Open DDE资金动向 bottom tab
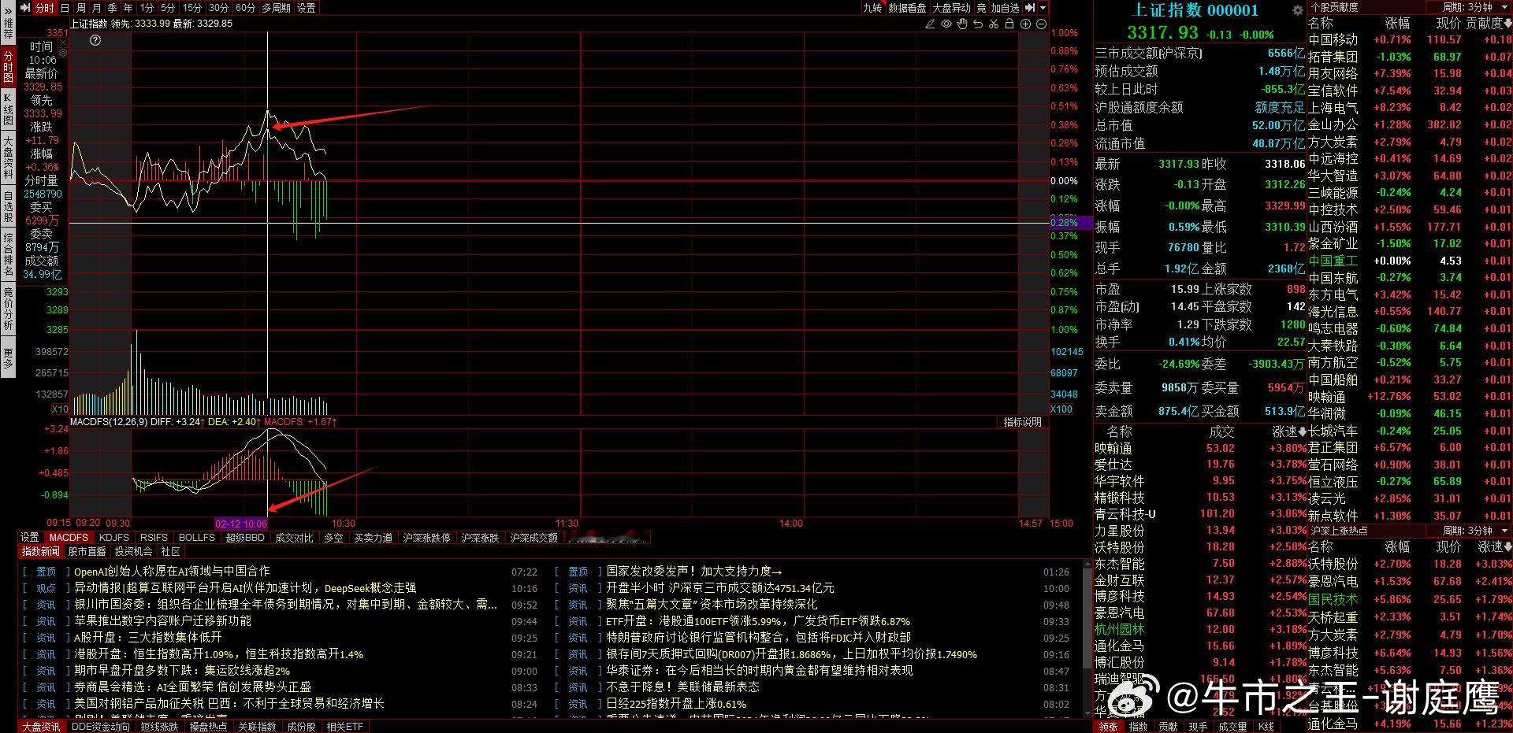Image resolution: width=1513 pixels, height=733 pixels. (101, 727)
